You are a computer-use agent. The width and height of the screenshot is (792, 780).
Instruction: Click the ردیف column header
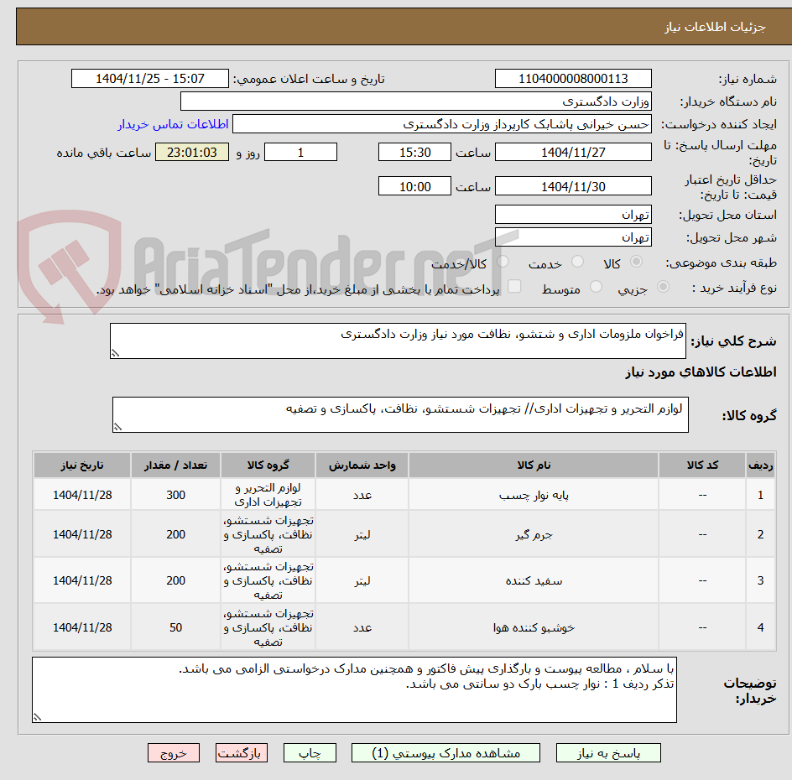pyautogui.click(x=761, y=465)
